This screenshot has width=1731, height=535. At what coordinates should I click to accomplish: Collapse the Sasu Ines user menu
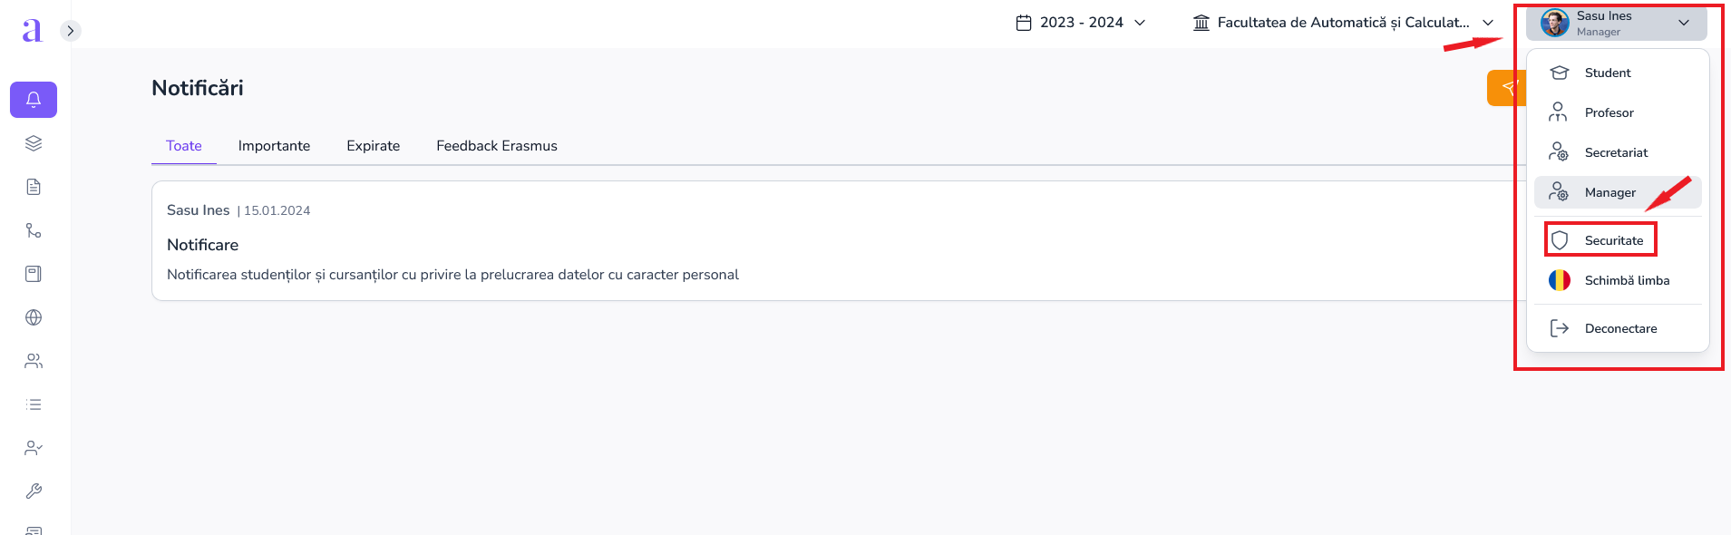pos(1617,23)
